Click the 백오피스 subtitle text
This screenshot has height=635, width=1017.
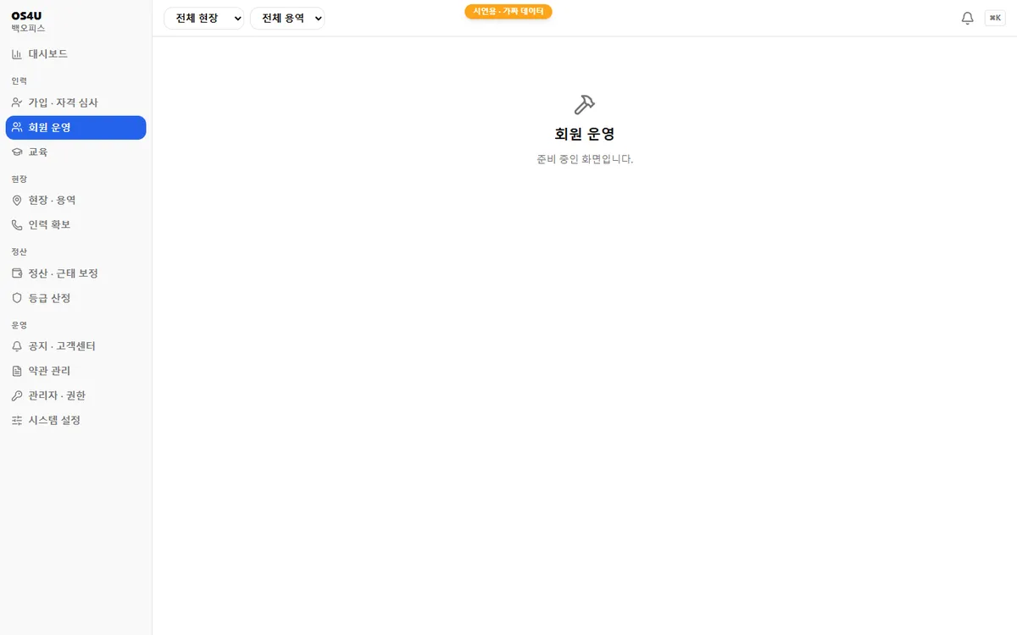pyautogui.click(x=28, y=28)
